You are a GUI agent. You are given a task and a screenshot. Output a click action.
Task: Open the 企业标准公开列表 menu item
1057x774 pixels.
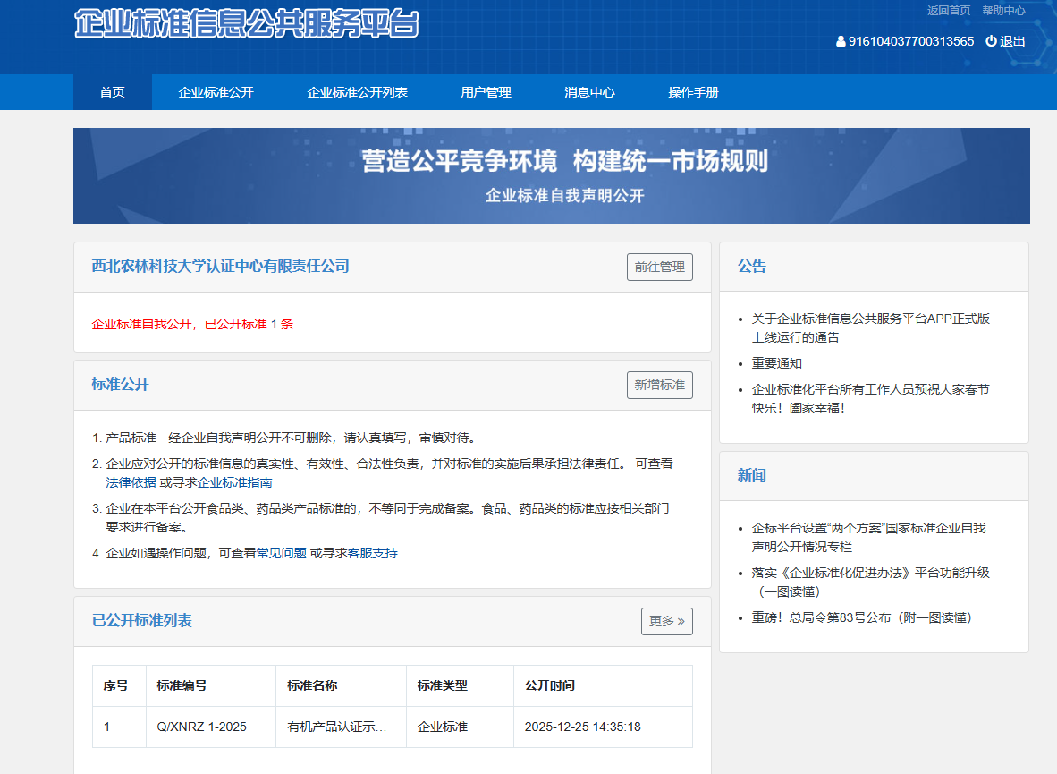click(357, 92)
